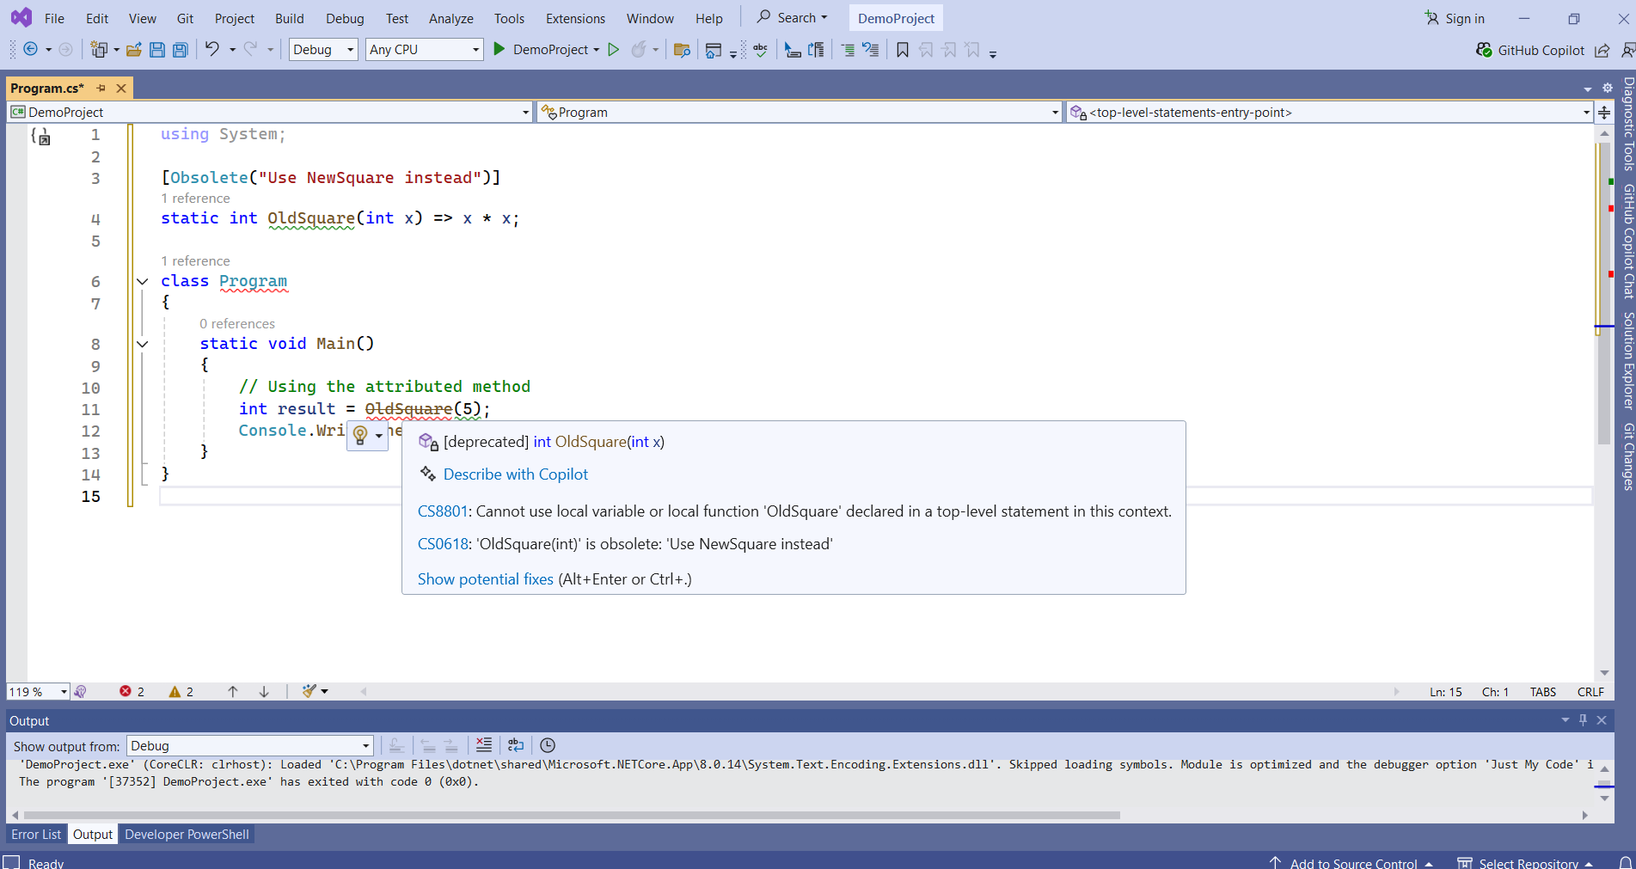Click the Start Without Debugging outline play icon

(613, 50)
